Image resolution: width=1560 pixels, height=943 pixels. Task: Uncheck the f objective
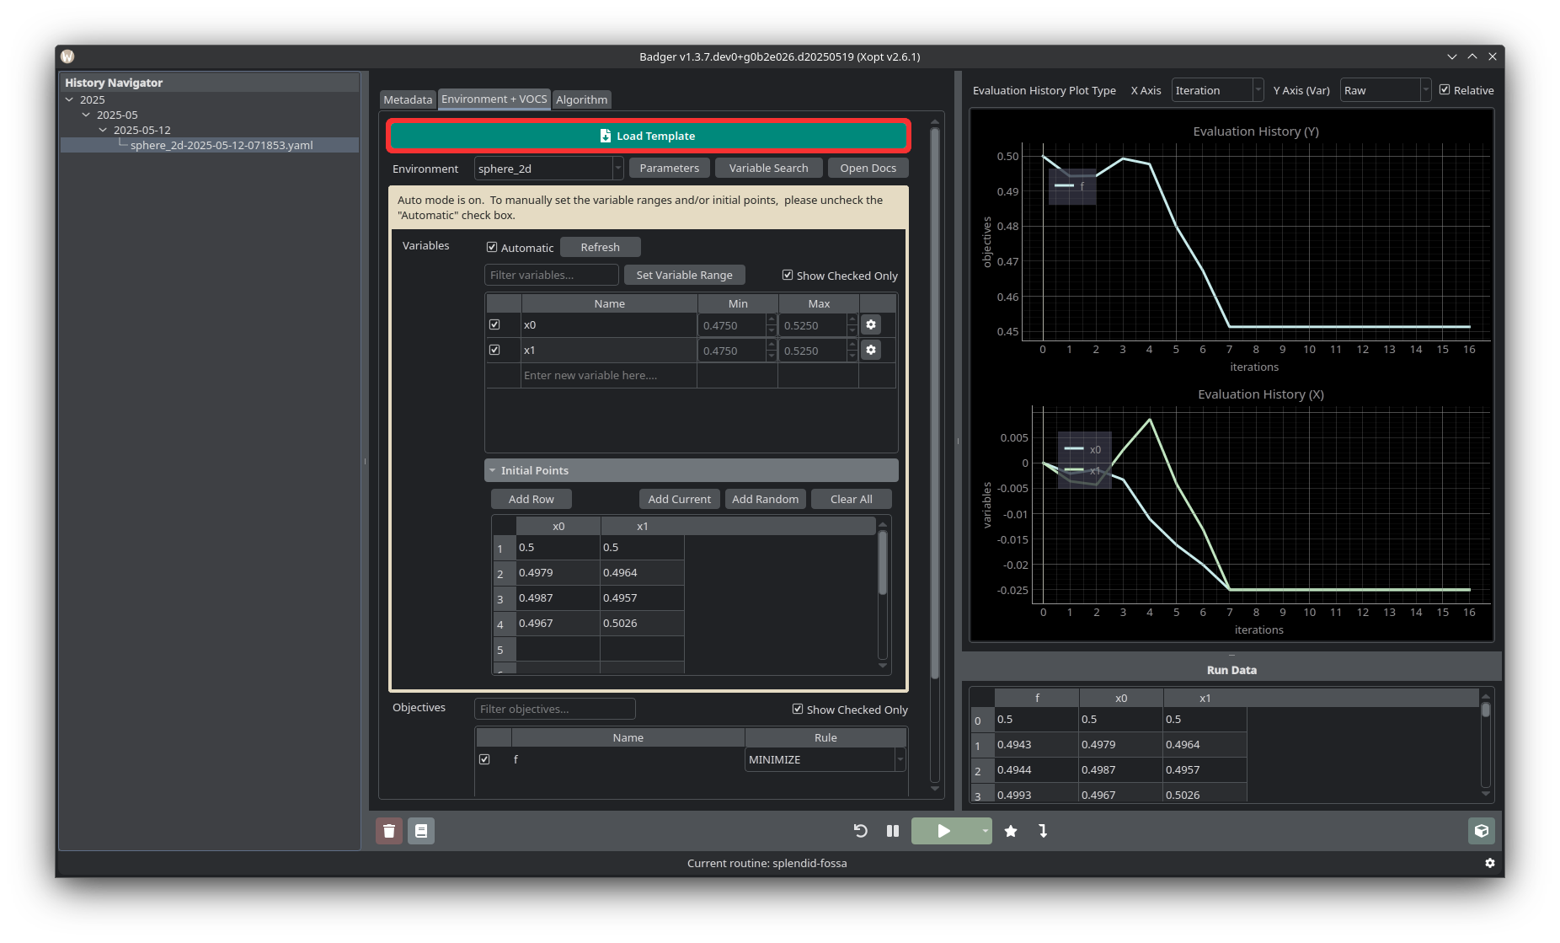click(x=484, y=759)
